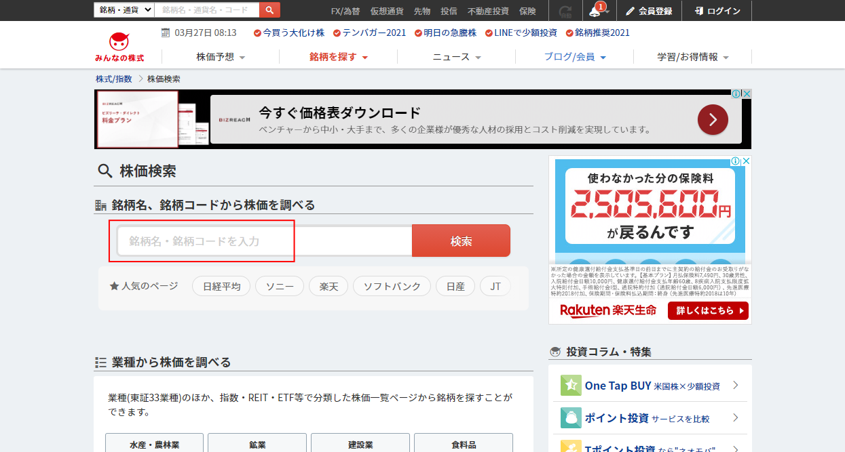The height and width of the screenshot is (452, 845).
Task: Click the One Tap BUY star icon
Action: click(x=571, y=386)
